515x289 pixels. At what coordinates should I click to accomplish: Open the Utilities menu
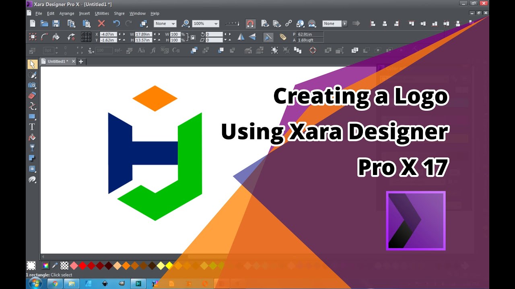(x=102, y=13)
